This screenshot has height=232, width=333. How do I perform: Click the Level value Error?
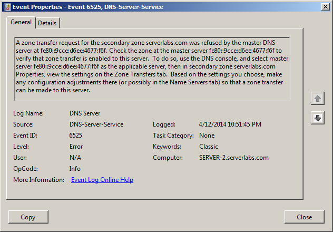coord(76,147)
